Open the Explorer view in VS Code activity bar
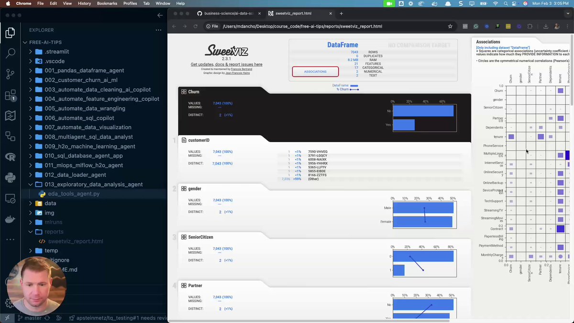The image size is (574, 323). point(10,33)
